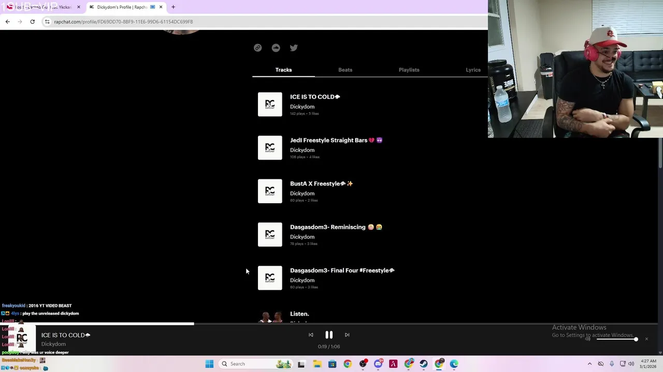
Task: Open the system volume tray icon
Action: [631, 364]
